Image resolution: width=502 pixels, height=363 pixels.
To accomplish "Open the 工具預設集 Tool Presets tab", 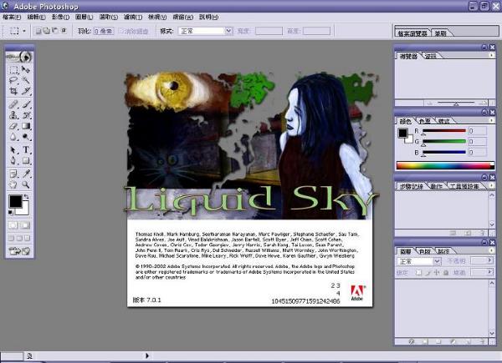I will (464, 186).
